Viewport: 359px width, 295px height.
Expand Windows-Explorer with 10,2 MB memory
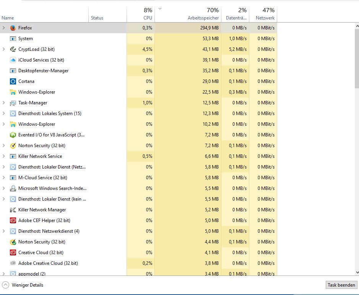(3, 124)
